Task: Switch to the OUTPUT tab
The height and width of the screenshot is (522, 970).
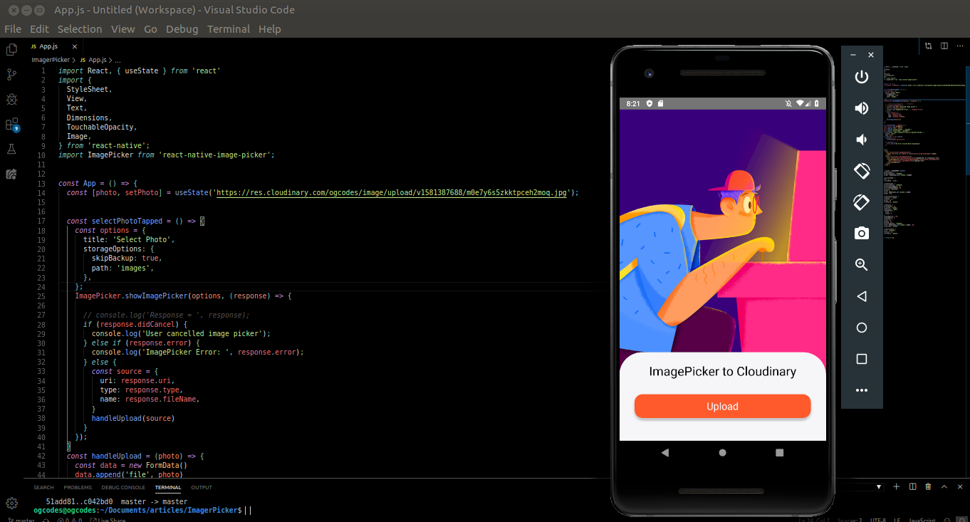Action: [202, 487]
